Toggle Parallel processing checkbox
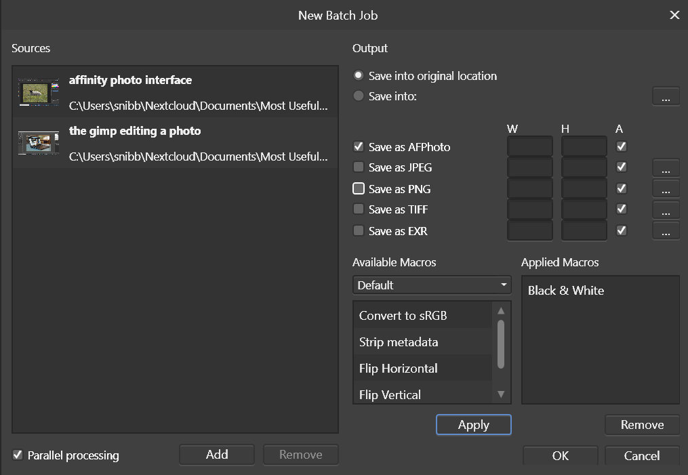The width and height of the screenshot is (688, 475). point(18,455)
